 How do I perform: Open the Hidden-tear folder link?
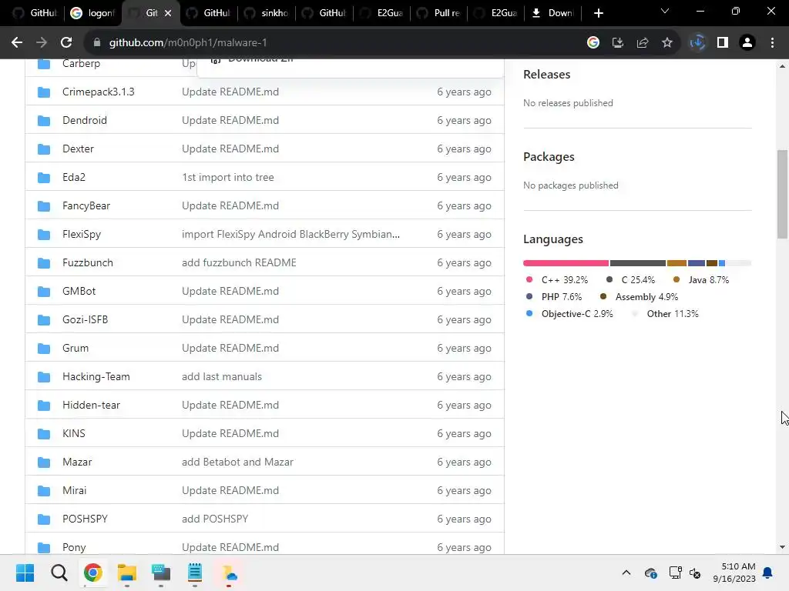pyautogui.click(x=91, y=405)
